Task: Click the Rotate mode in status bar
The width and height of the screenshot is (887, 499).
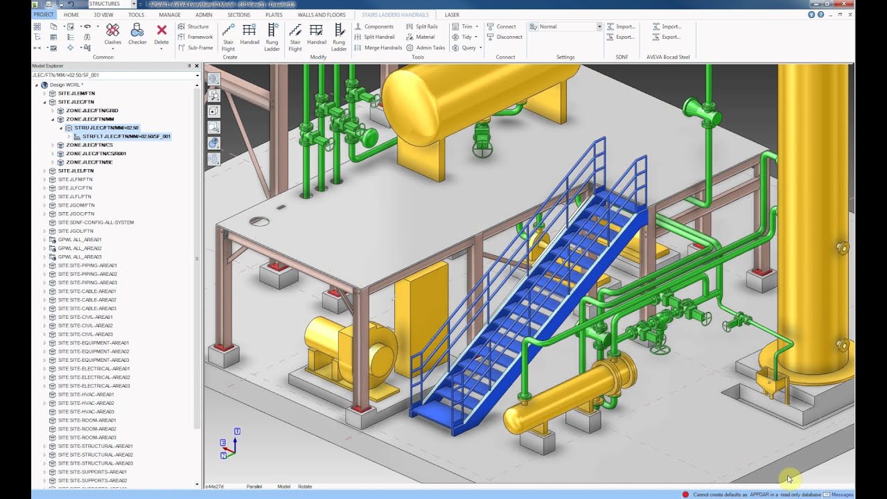Action: pos(305,487)
